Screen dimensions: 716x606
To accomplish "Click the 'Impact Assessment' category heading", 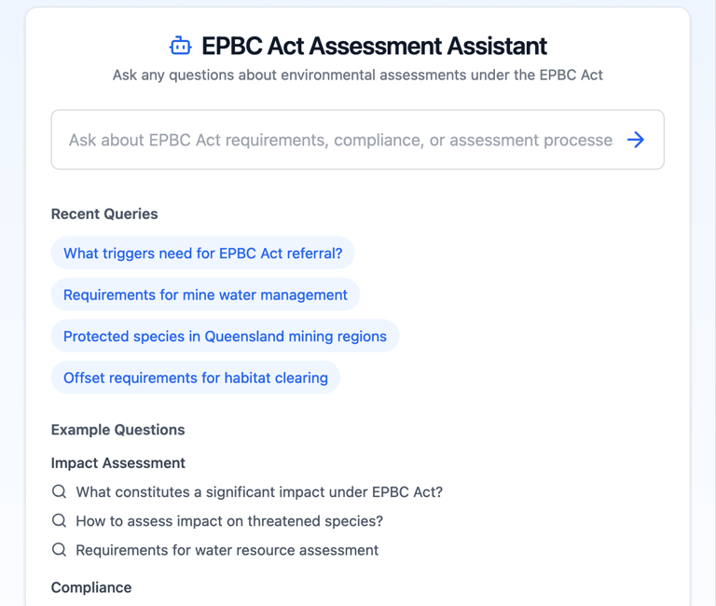I will [117, 462].
